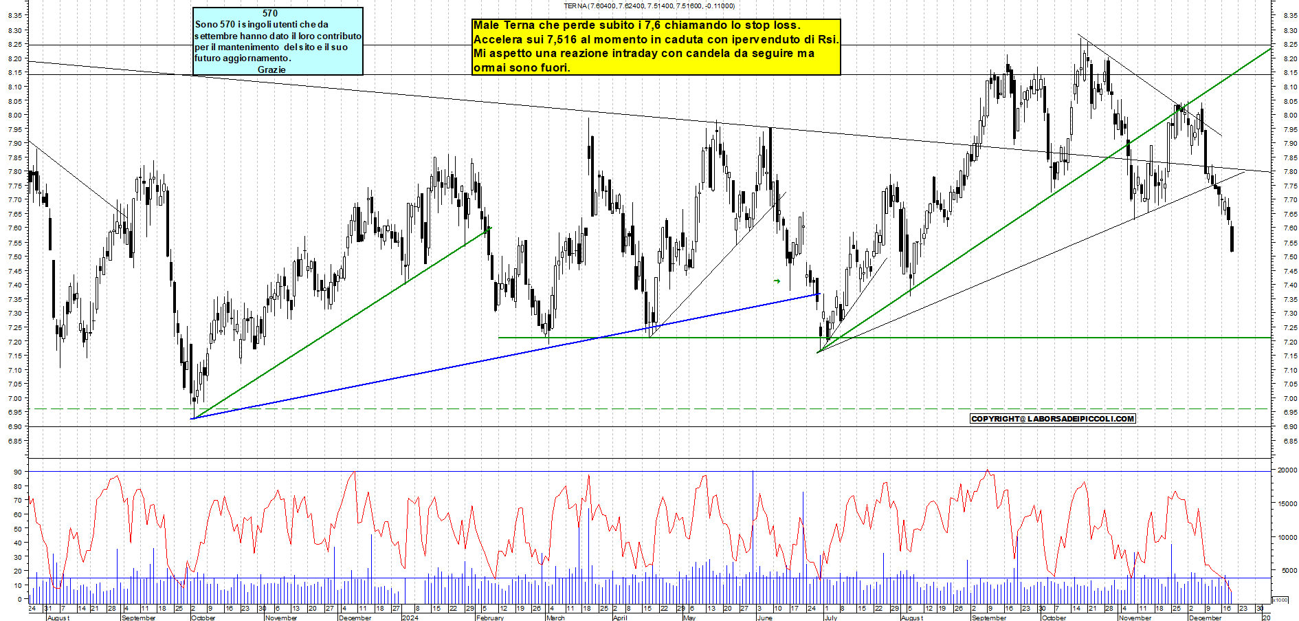Click the 90 level on the RSI axis

click(18, 472)
